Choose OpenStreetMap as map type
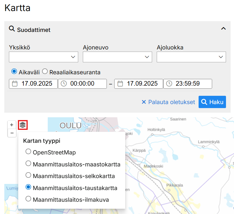This screenshot has height=214, width=234. (x=28, y=152)
